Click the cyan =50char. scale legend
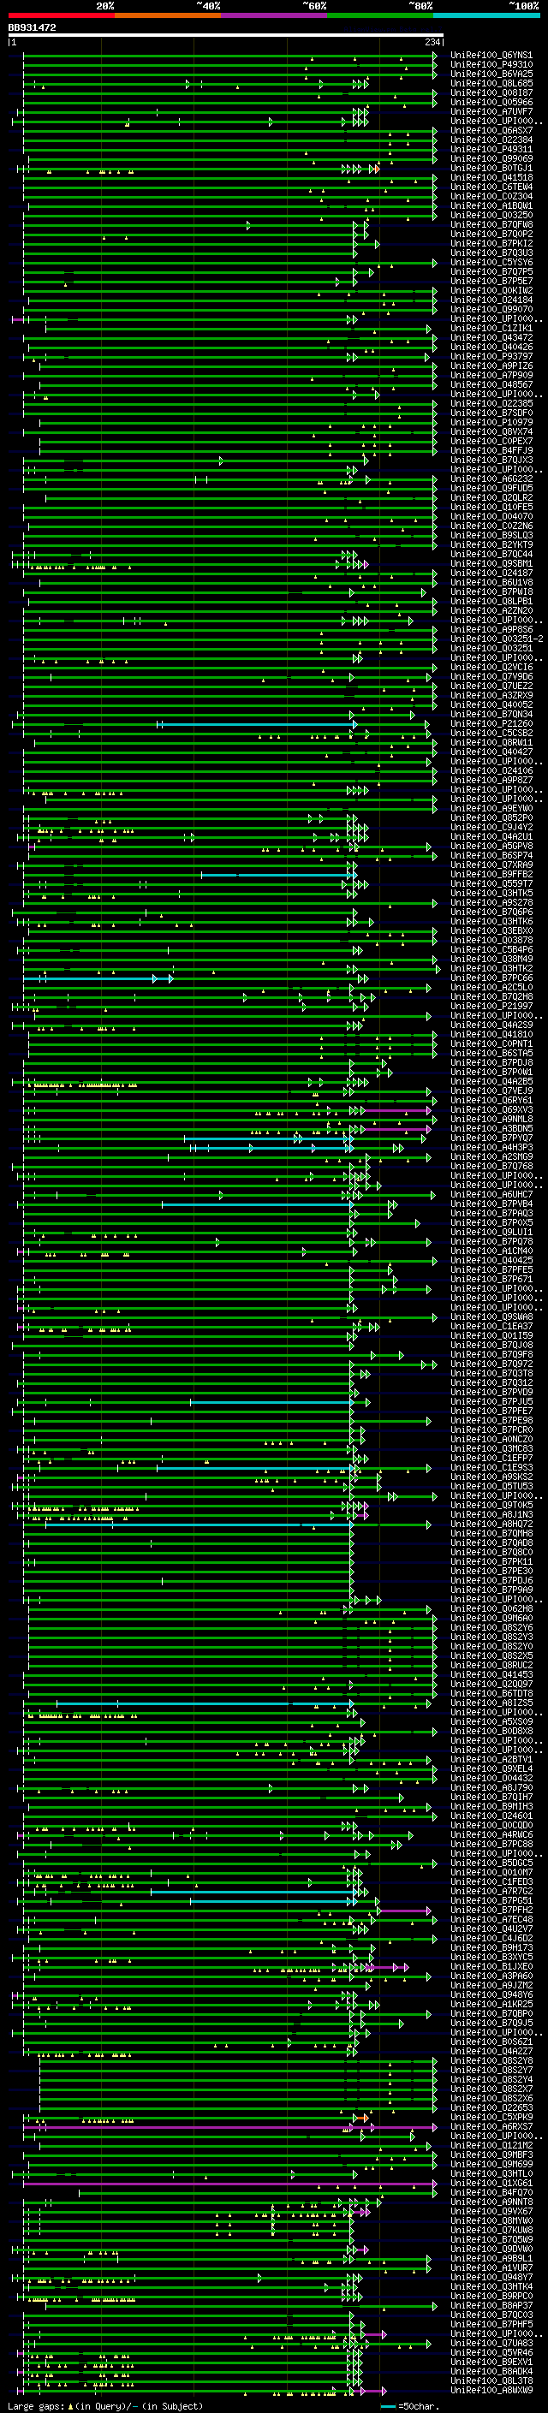This screenshot has width=548, height=2413. (409, 2405)
